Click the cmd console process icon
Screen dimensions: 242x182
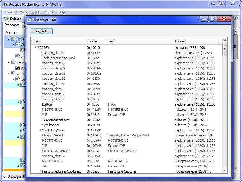(x=18, y=68)
